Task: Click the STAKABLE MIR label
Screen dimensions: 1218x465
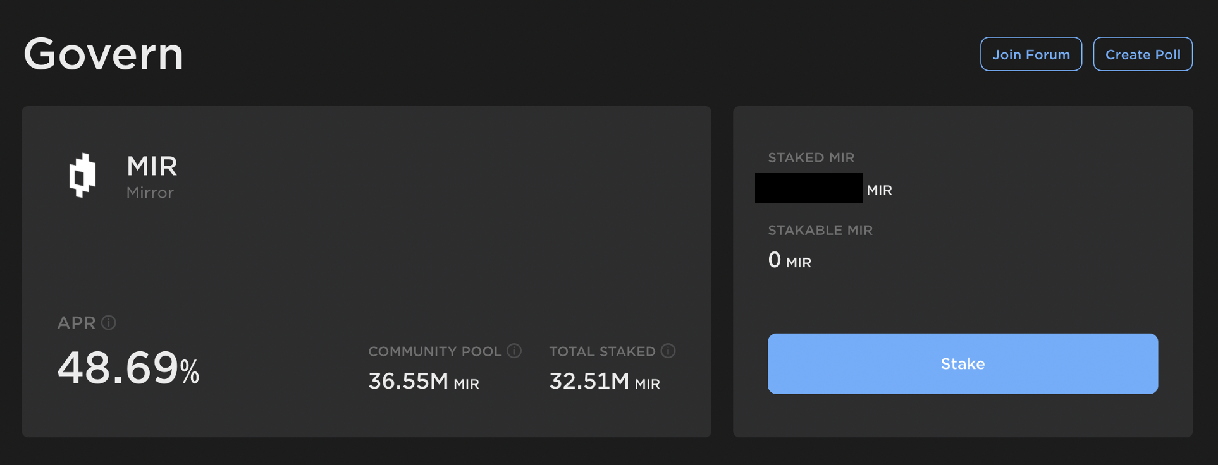Action: tap(820, 231)
